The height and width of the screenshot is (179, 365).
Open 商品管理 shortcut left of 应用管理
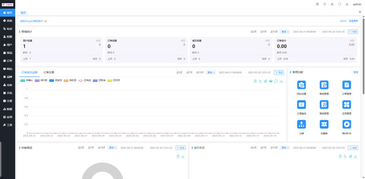[x=324, y=104]
